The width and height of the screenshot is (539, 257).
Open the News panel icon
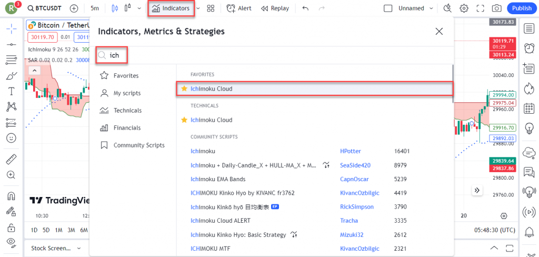pyautogui.click(x=528, y=68)
